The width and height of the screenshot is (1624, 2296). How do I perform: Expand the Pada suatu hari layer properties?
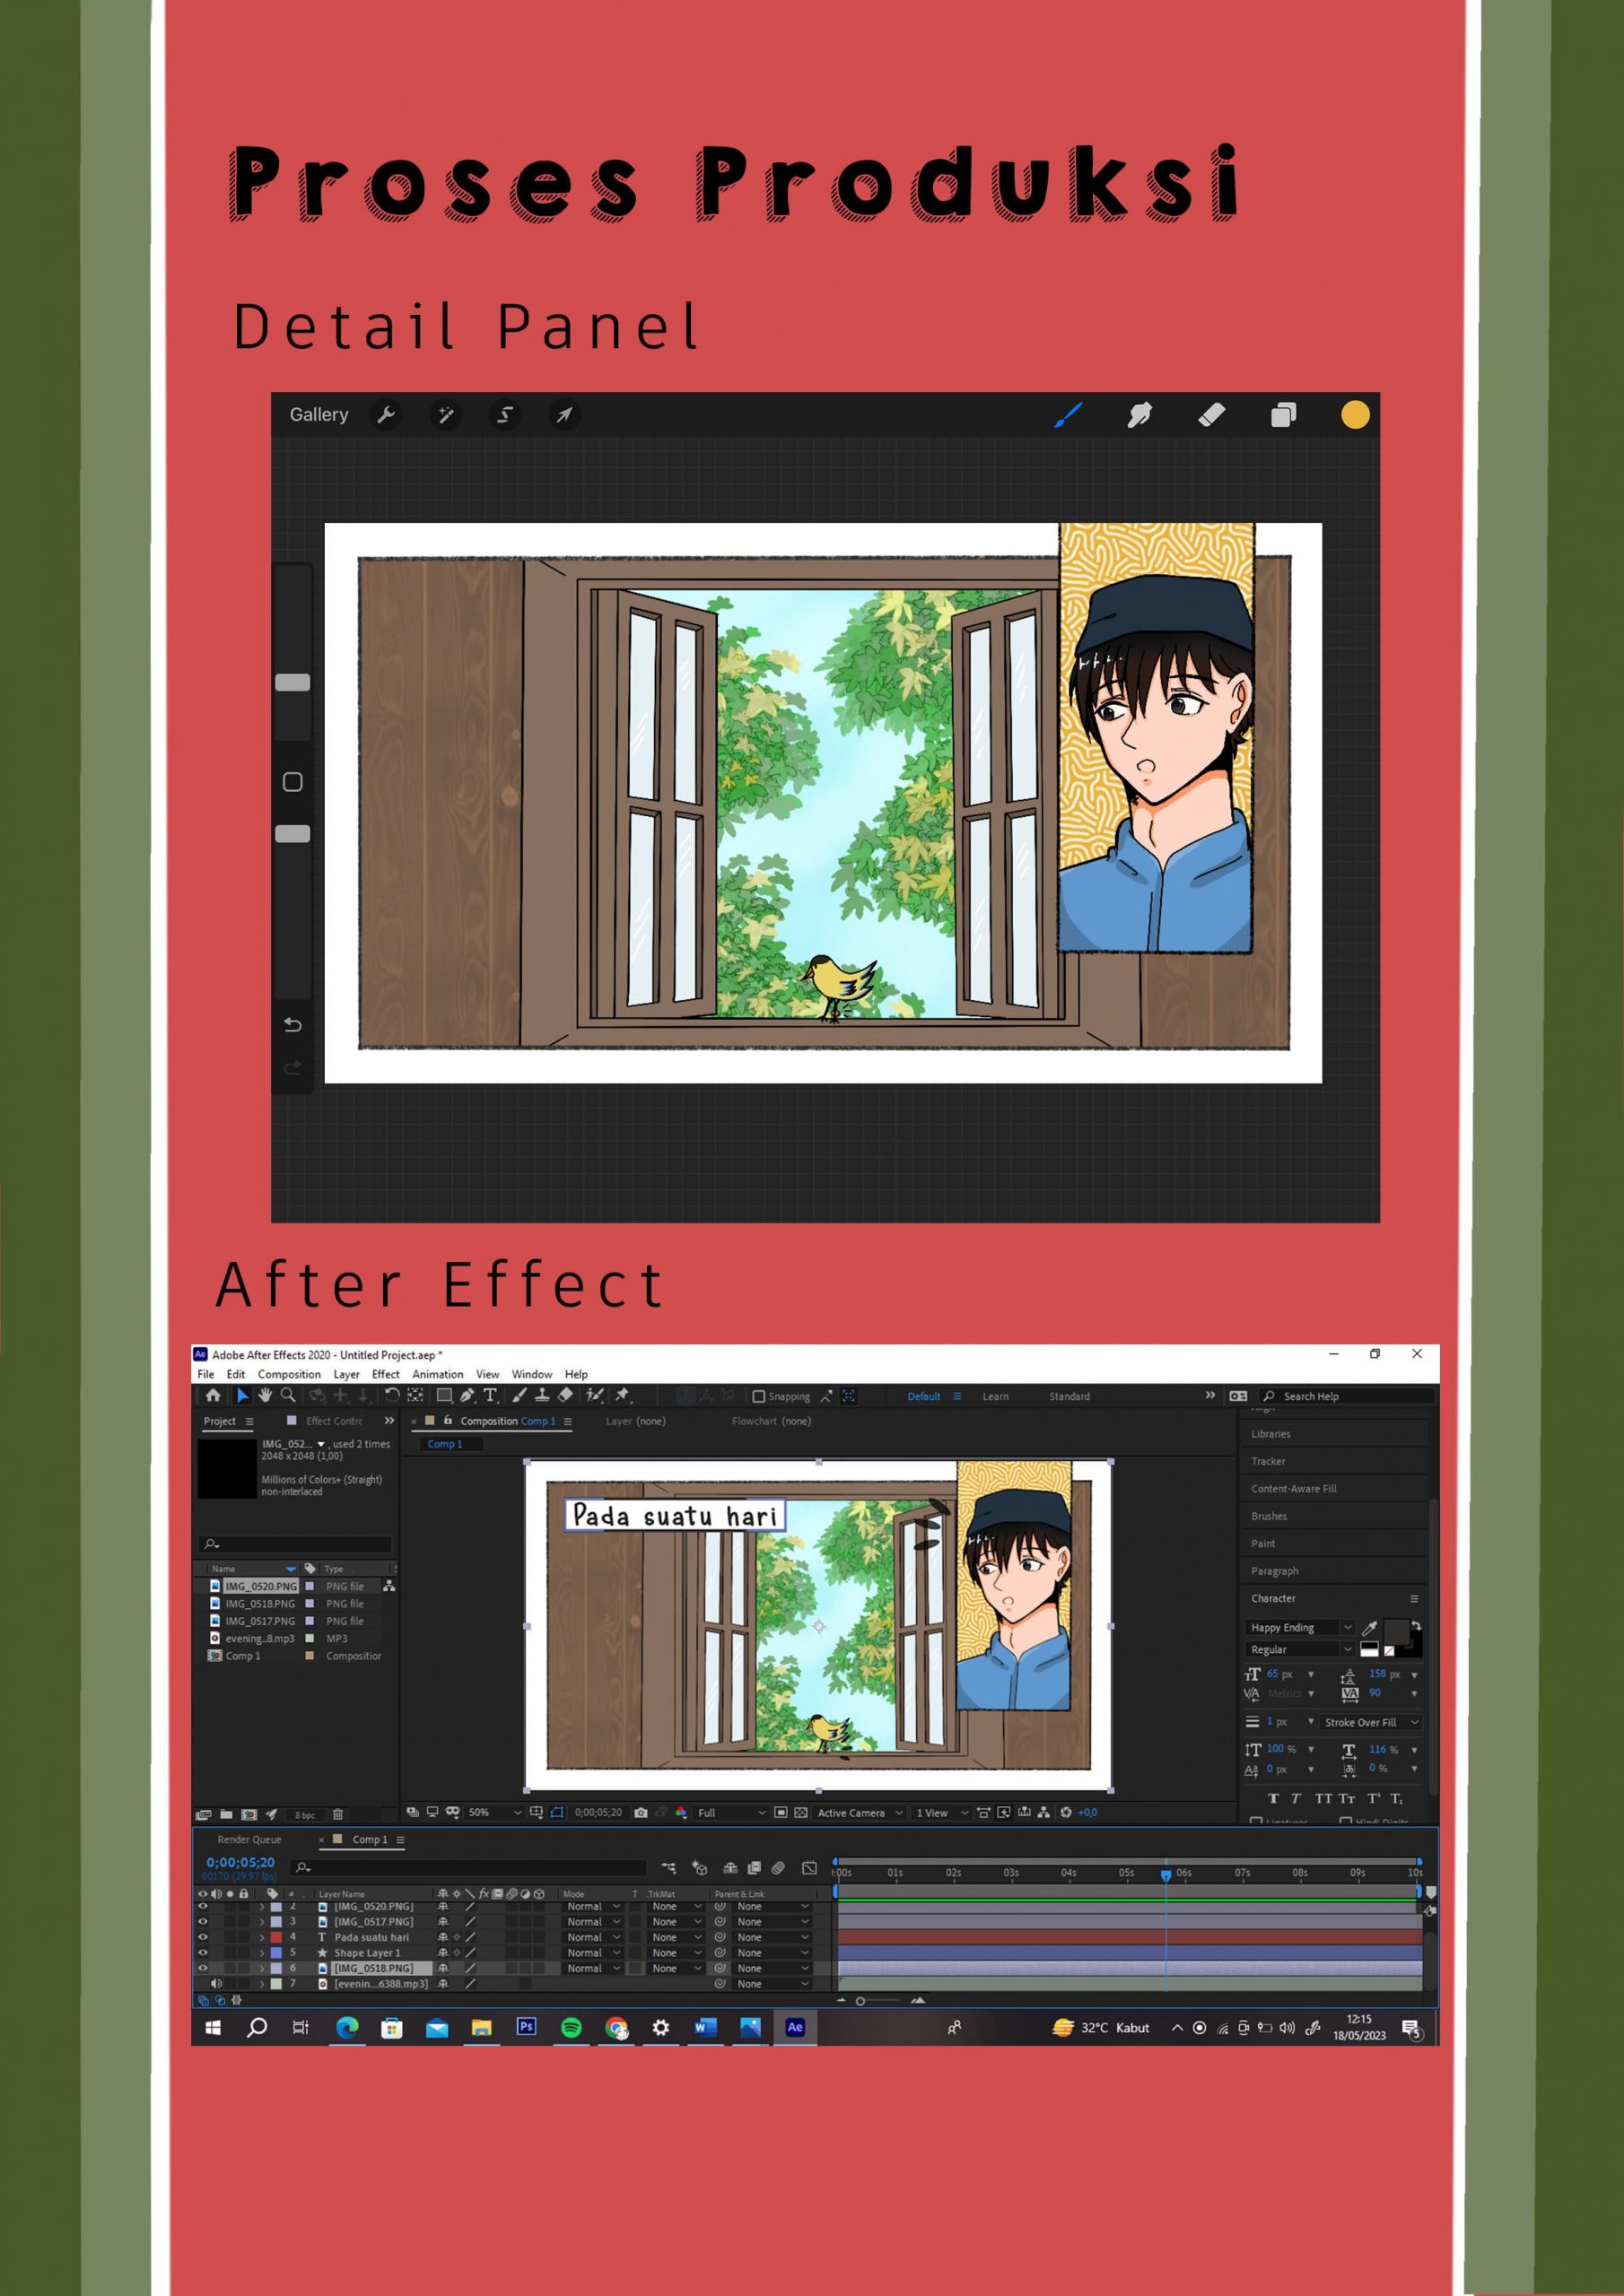(262, 1937)
